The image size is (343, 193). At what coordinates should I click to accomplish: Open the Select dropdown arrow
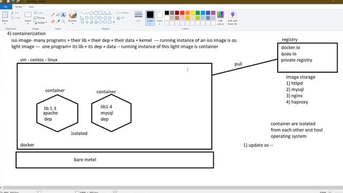(28, 24)
